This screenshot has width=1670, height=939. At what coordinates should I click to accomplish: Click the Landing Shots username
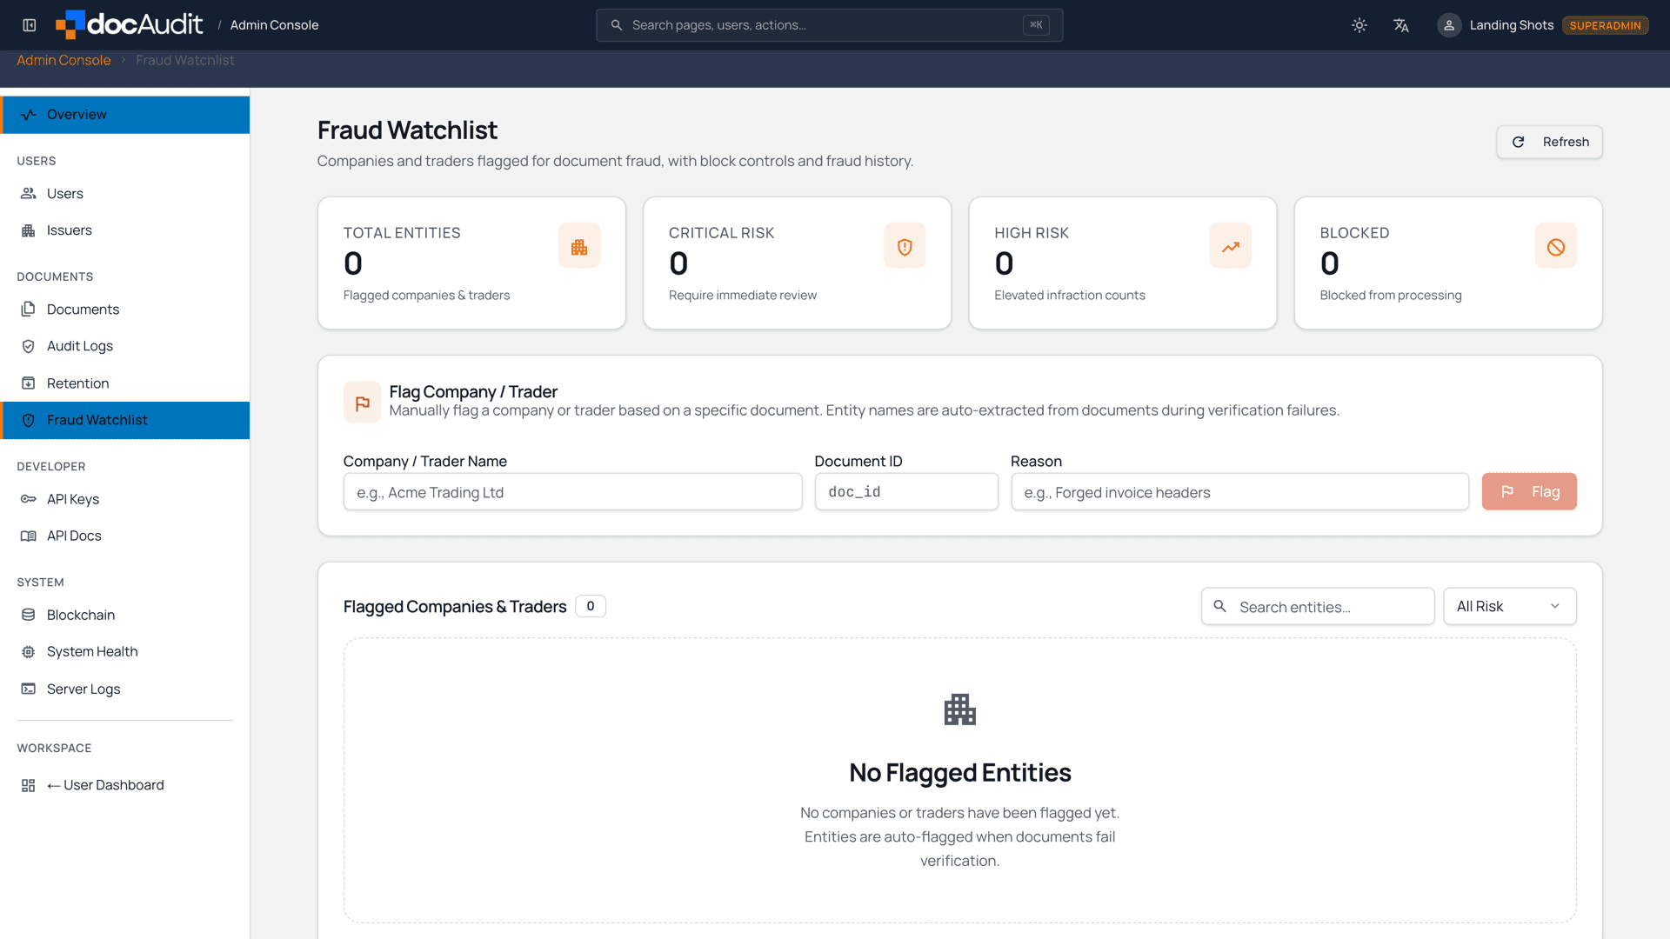pyautogui.click(x=1512, y=25)
